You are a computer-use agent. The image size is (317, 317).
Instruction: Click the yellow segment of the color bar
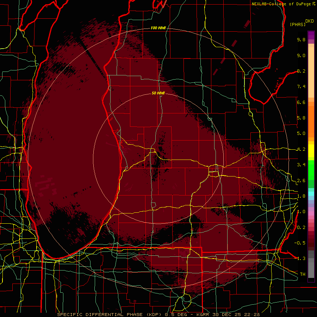pyautogui.click(x=311, y=151)
